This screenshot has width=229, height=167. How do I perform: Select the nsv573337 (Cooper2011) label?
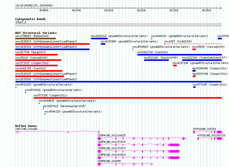tap(32, 63)
